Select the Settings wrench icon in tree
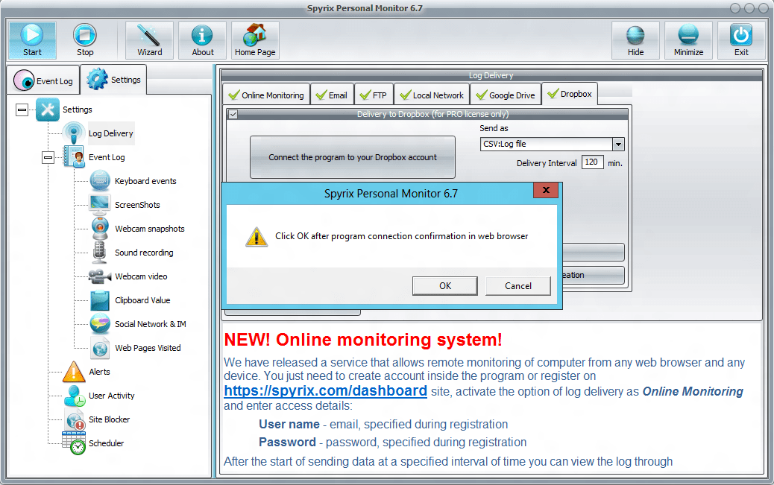This screenshot has width=774, height=485. coord(48,110)
